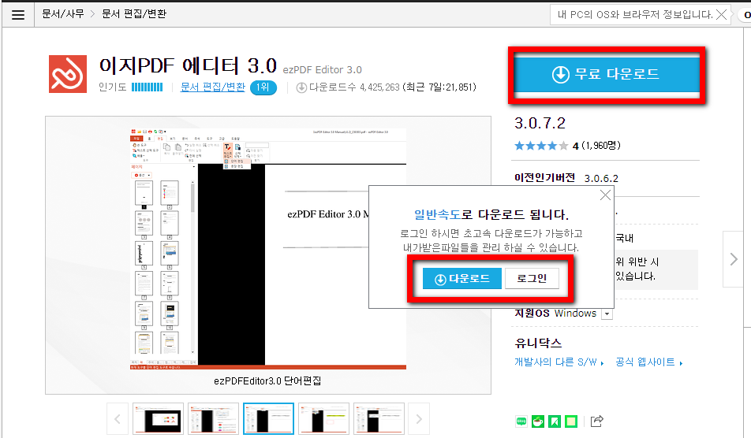This screenshot has width=751, height=438.
Task: Click the 인기도 popularity bar
Action: (147, 87)
